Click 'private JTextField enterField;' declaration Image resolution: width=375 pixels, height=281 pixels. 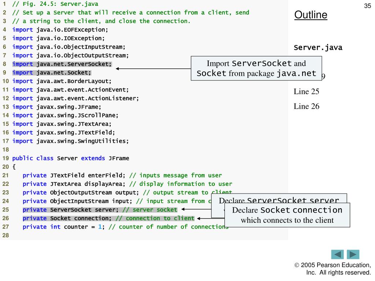(74, 175)
